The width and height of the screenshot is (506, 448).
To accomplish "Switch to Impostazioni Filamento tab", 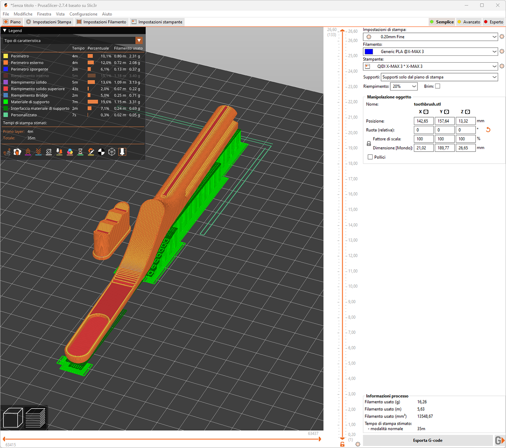I will tap(102, 22).
